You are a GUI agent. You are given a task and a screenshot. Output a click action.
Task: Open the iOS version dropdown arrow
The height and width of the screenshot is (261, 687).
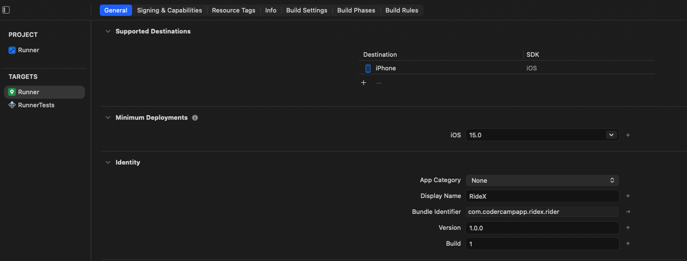pos(612,135)
